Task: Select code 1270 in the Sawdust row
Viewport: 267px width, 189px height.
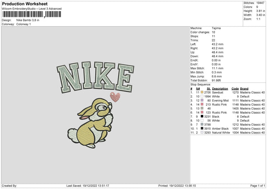Action: (x=235, y=92)
